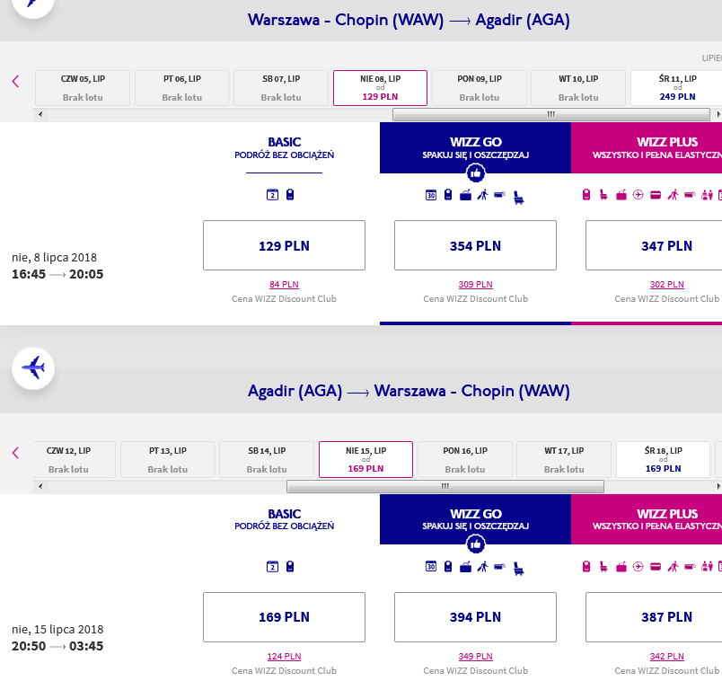Click the checked suitcase icon under WIZZ GO for the Agadir–Warszawa flight

tap(465, 567)
